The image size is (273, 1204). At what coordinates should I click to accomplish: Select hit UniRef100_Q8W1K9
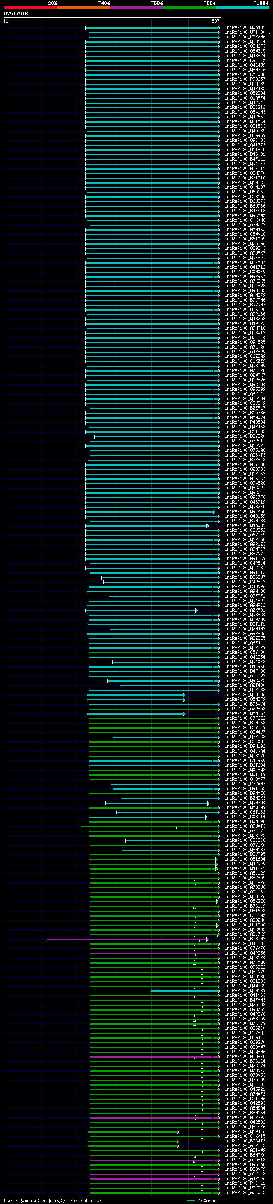tap(245, 991)
